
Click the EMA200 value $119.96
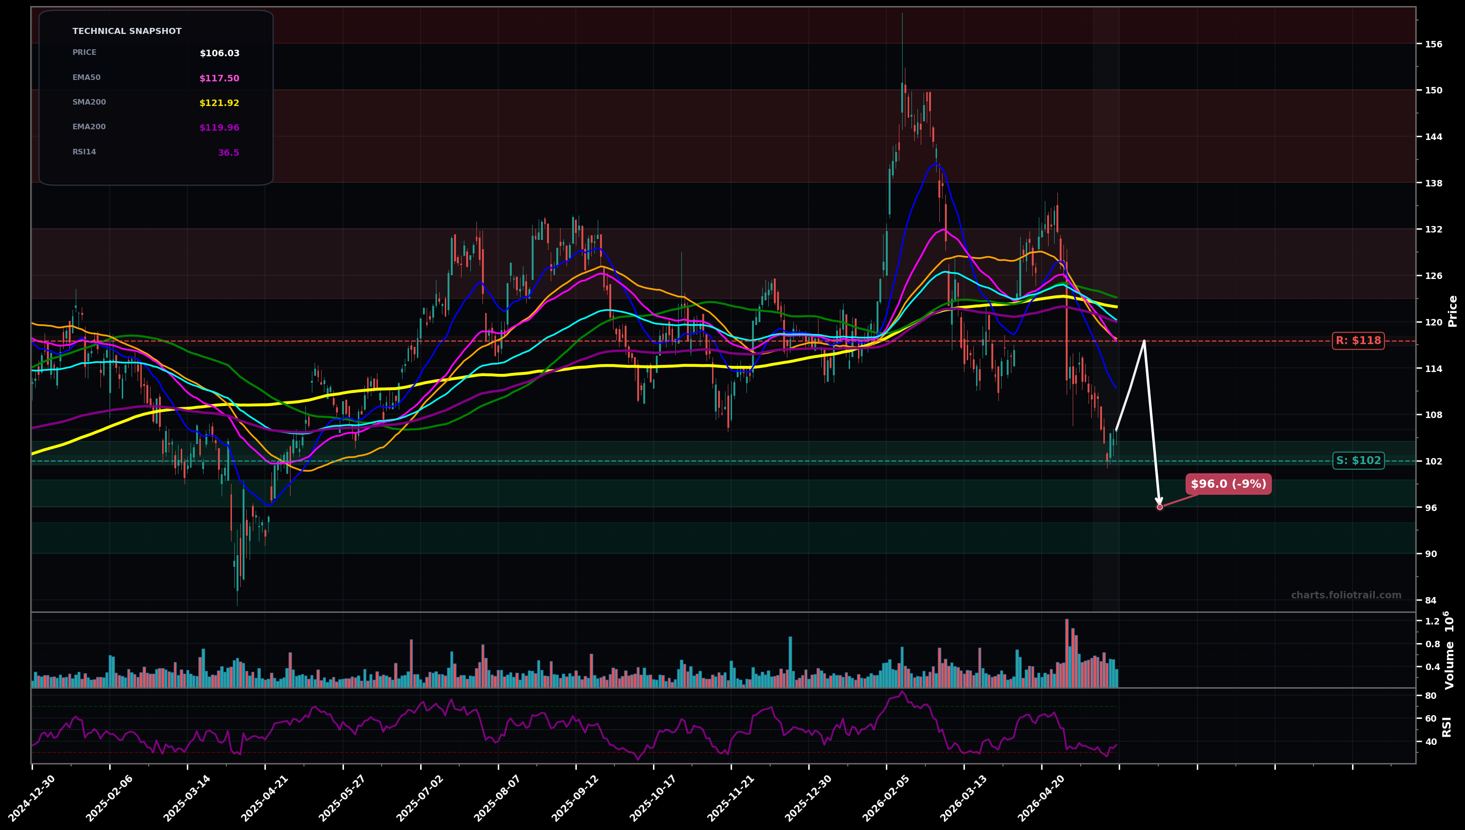point(219,128)
